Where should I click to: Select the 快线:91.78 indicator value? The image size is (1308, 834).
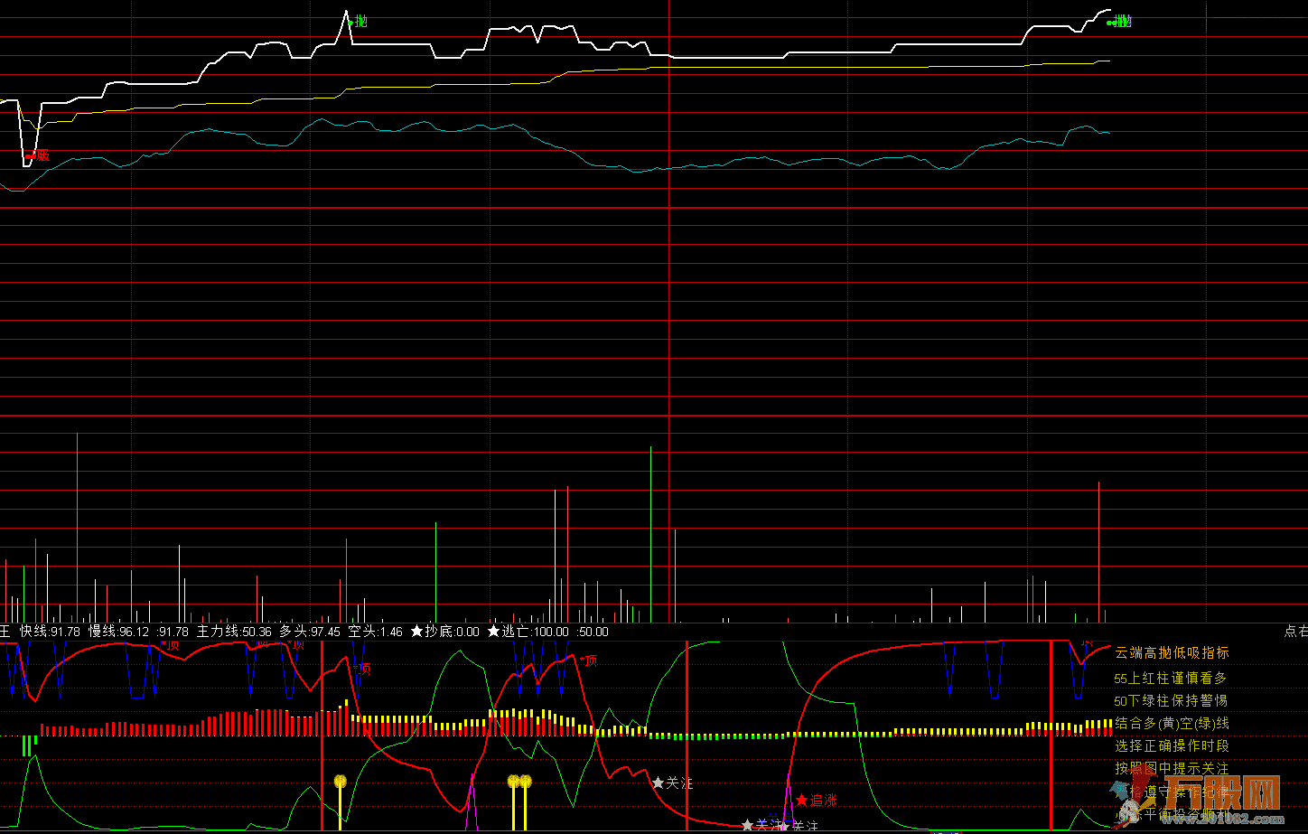[x=50, y=632]
